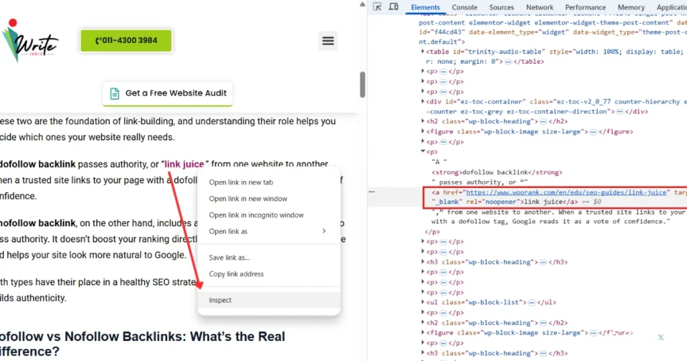Screen dimensions: 687x361
Task: Click the page's vertical scrollbar thumb
Action: [x=362, y=85]
